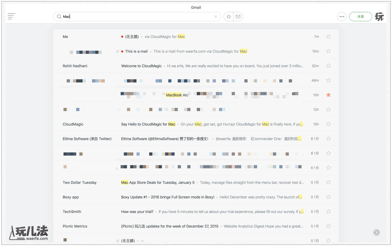Screen dimensions: 392x246
Task: Star the Eltima Software Twitter email
Action: point(328,139)
